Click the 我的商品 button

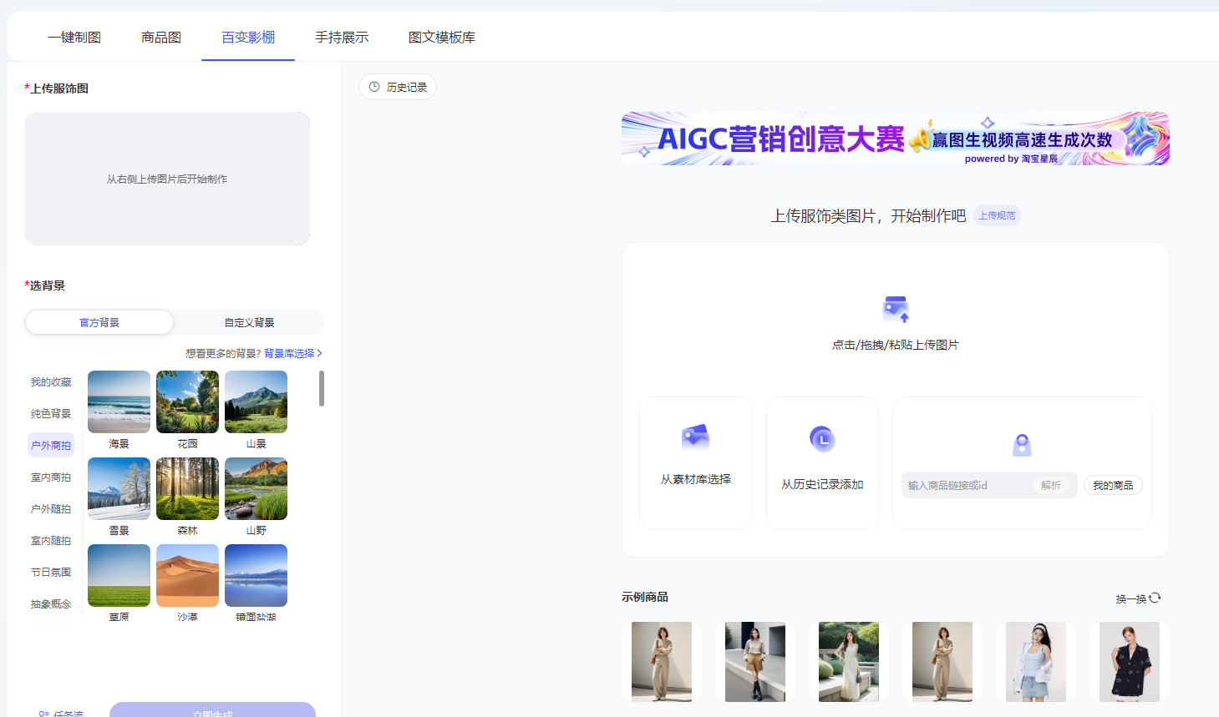pos(1113,485)
